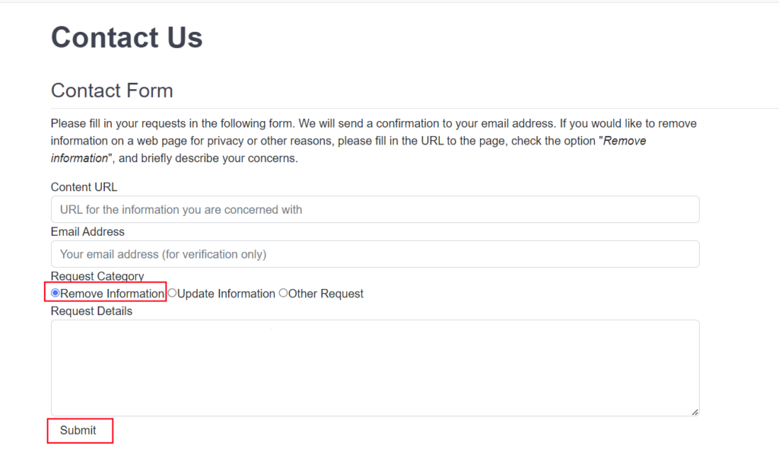Click the Request Details label
This screenshot has width=779, height=461.
pos(92,310)
